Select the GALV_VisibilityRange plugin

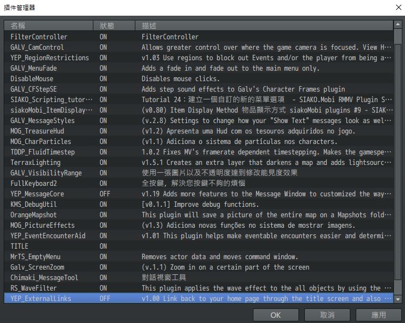[199, 173]
